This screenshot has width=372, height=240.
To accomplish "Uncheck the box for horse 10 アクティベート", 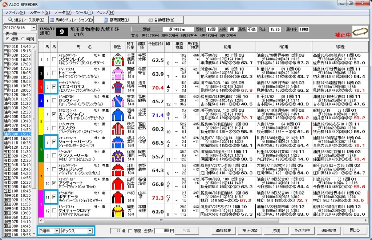I will (x=54, y=183).
